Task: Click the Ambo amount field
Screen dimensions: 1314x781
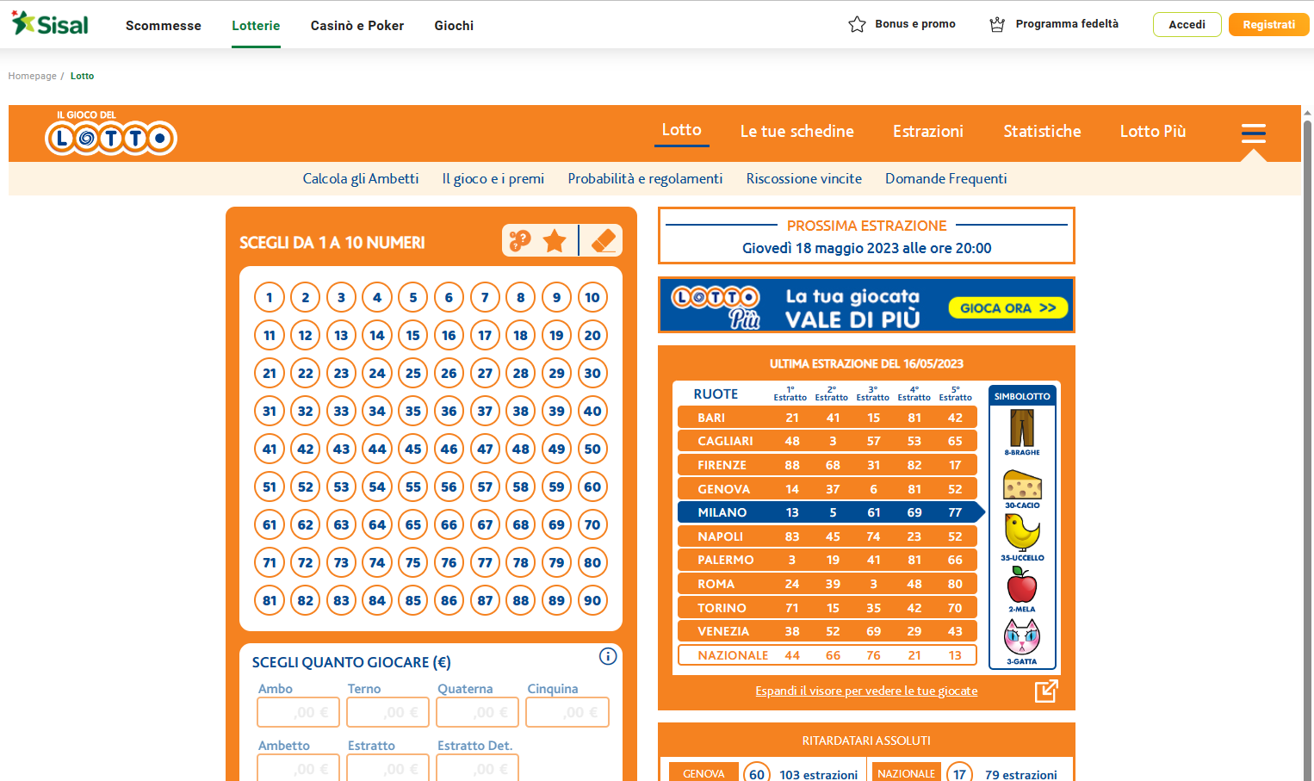Action: pyautogui.click(x=298, y=712)
